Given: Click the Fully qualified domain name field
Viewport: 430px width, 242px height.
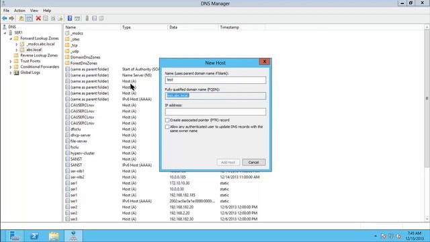Looking at the screenshot, I should coord(215,95).
